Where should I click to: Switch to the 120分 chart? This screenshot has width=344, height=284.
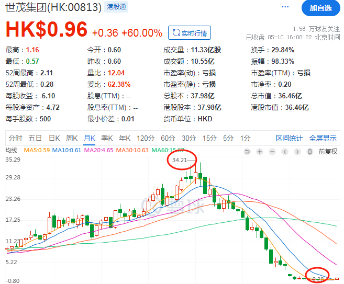coord(146,138)
